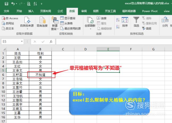Click the Insert Function fx button
Viewport: 172px width, 123px height.
point(51,42)
